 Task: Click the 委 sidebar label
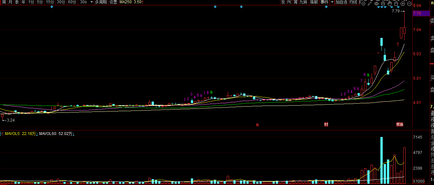pos(432,21)
